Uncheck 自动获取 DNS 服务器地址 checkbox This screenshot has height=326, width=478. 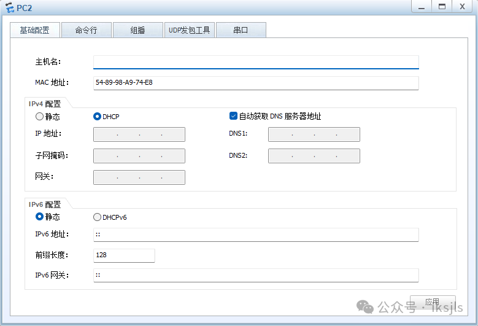(x=233, y=116)
